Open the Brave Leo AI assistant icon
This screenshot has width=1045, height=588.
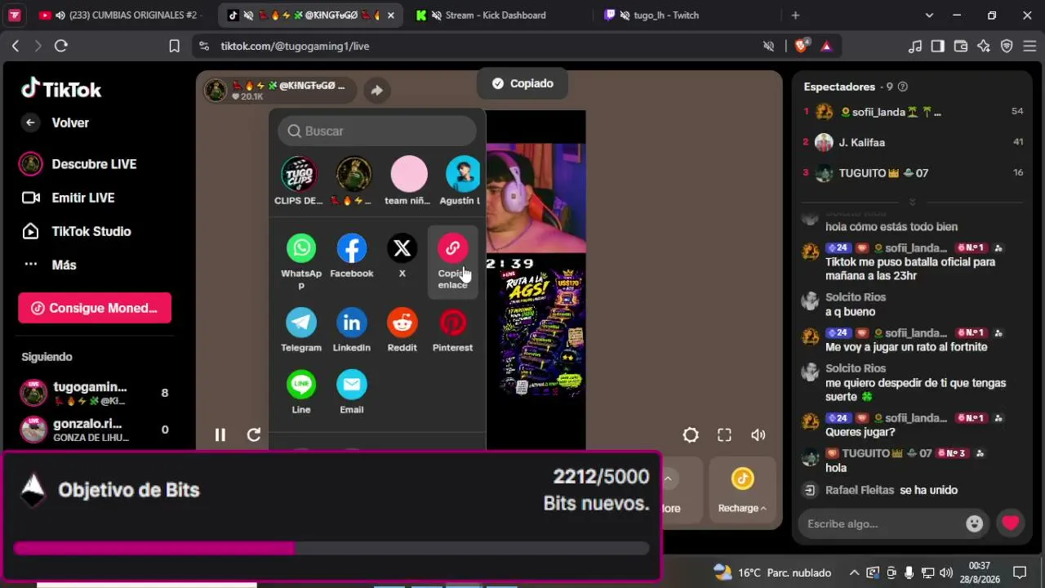tap(984, 46)
